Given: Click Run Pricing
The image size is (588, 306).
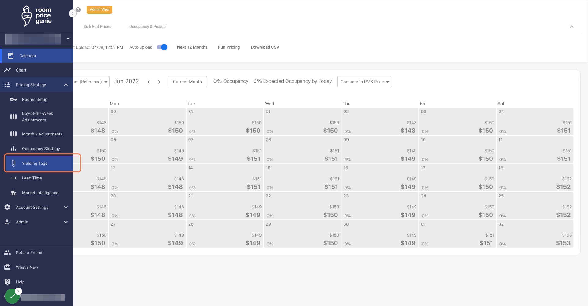Looking at the screenshot, I should tap(229, 47).
